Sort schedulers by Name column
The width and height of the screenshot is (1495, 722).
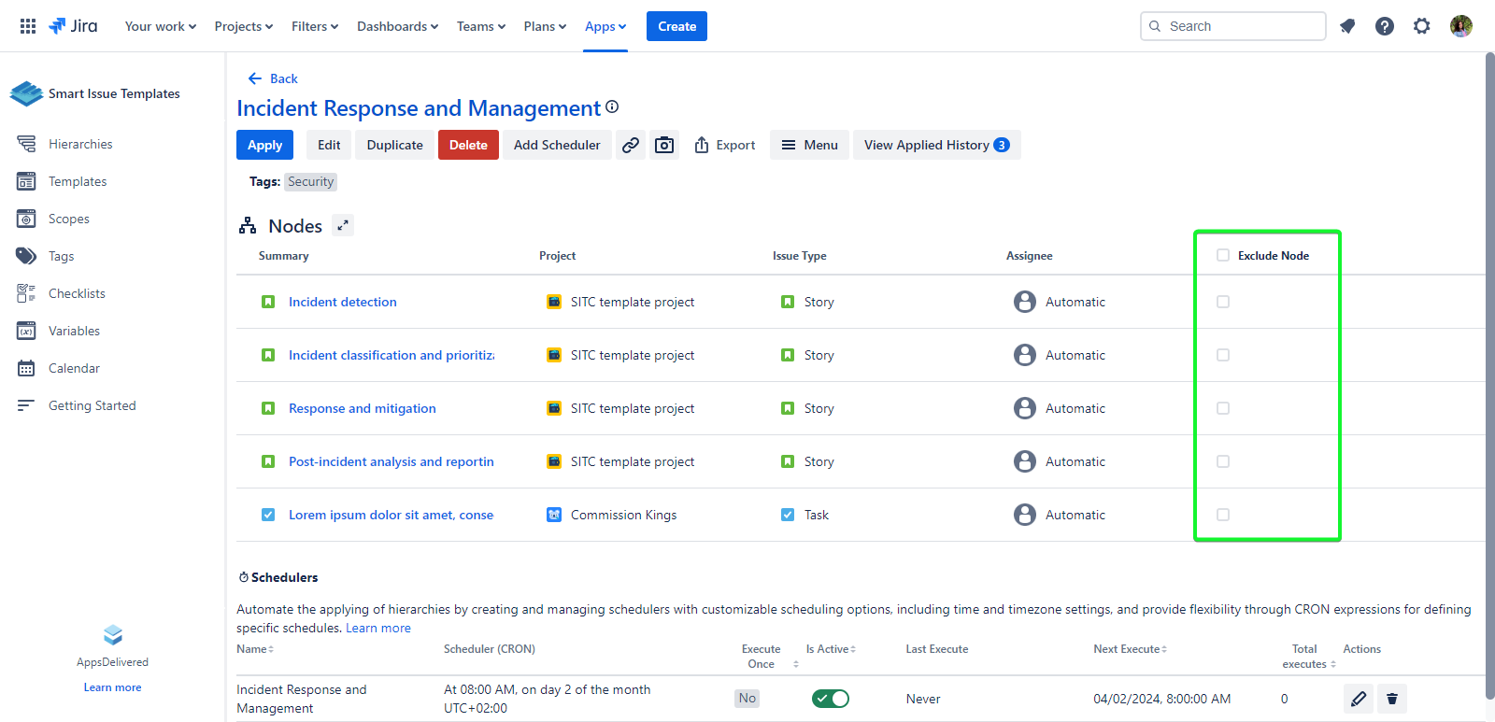pos(255,649)
